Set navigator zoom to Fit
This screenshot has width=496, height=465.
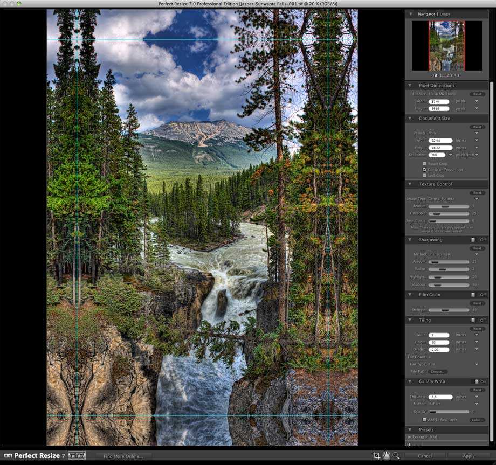tap(433, 75)
